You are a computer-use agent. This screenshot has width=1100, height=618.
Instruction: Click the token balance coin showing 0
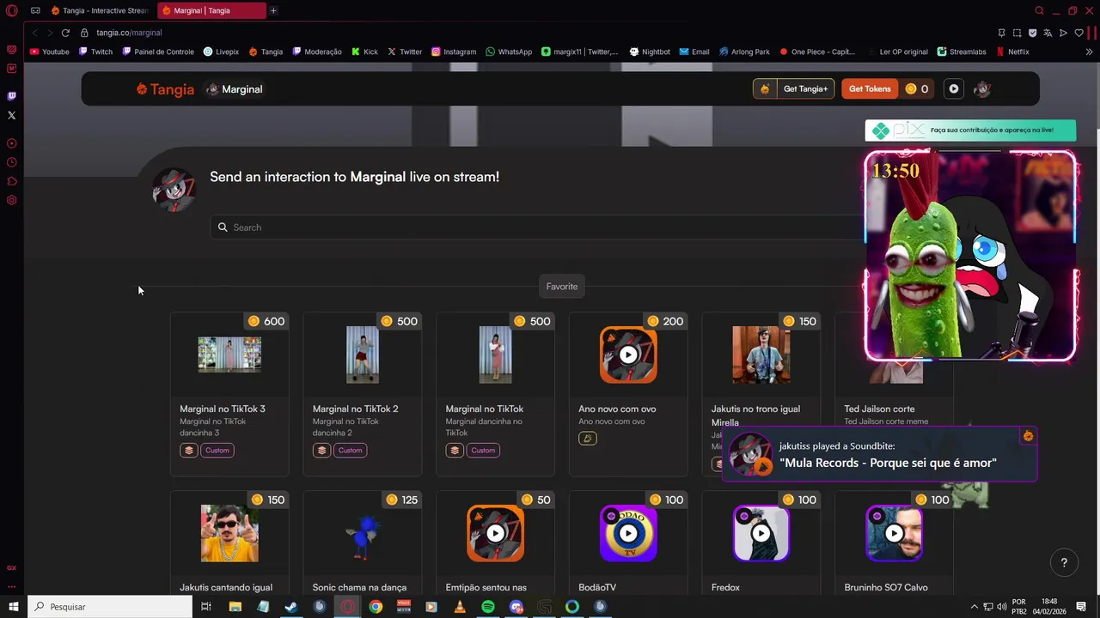[916, 88]
